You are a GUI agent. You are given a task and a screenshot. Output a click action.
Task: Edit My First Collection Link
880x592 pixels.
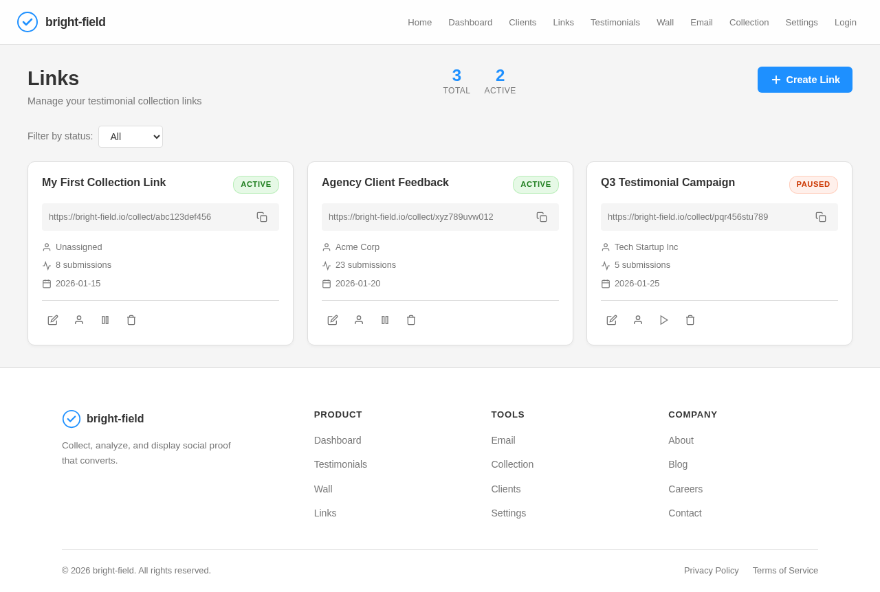coord(53,320)
